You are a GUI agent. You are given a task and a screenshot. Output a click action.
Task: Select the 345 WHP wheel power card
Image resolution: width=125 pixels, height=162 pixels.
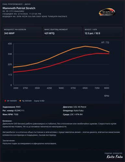[22, 32]
